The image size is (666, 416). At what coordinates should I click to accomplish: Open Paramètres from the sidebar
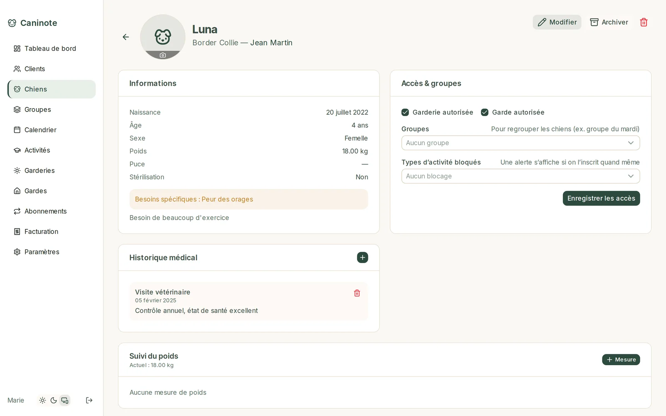(x=52, y=253)
